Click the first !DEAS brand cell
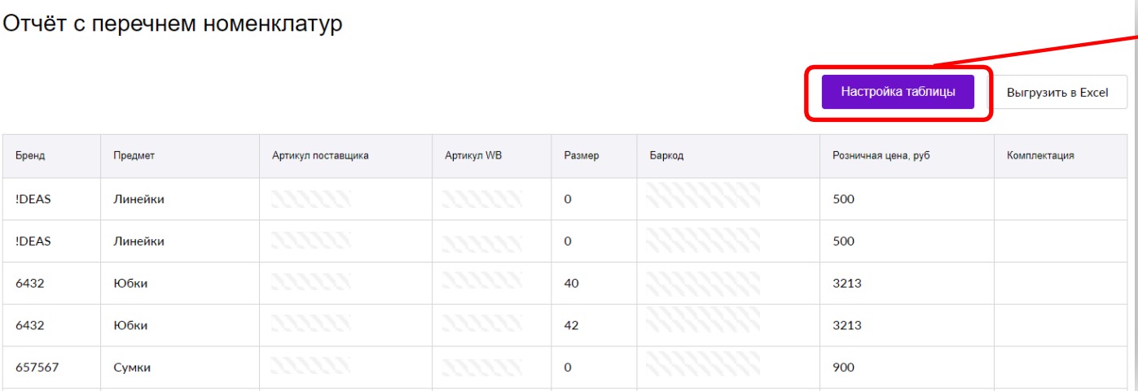1138x391 pixels. 52,199
